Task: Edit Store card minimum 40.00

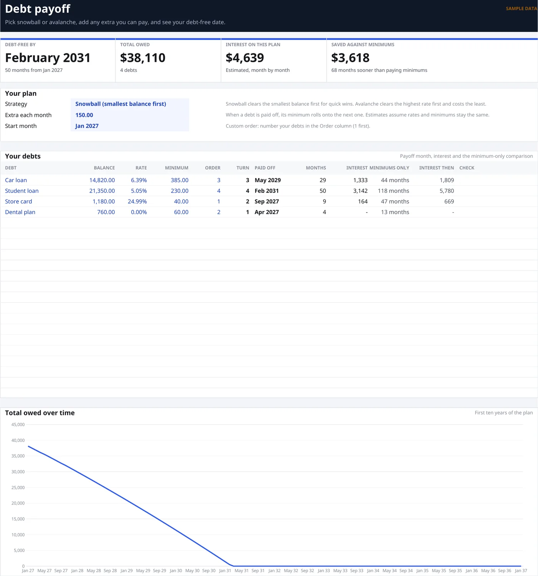Action: (181, 201)
